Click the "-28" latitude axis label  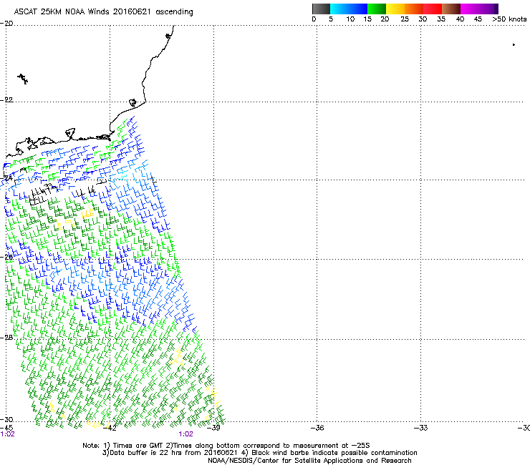[x=6, y=338]
